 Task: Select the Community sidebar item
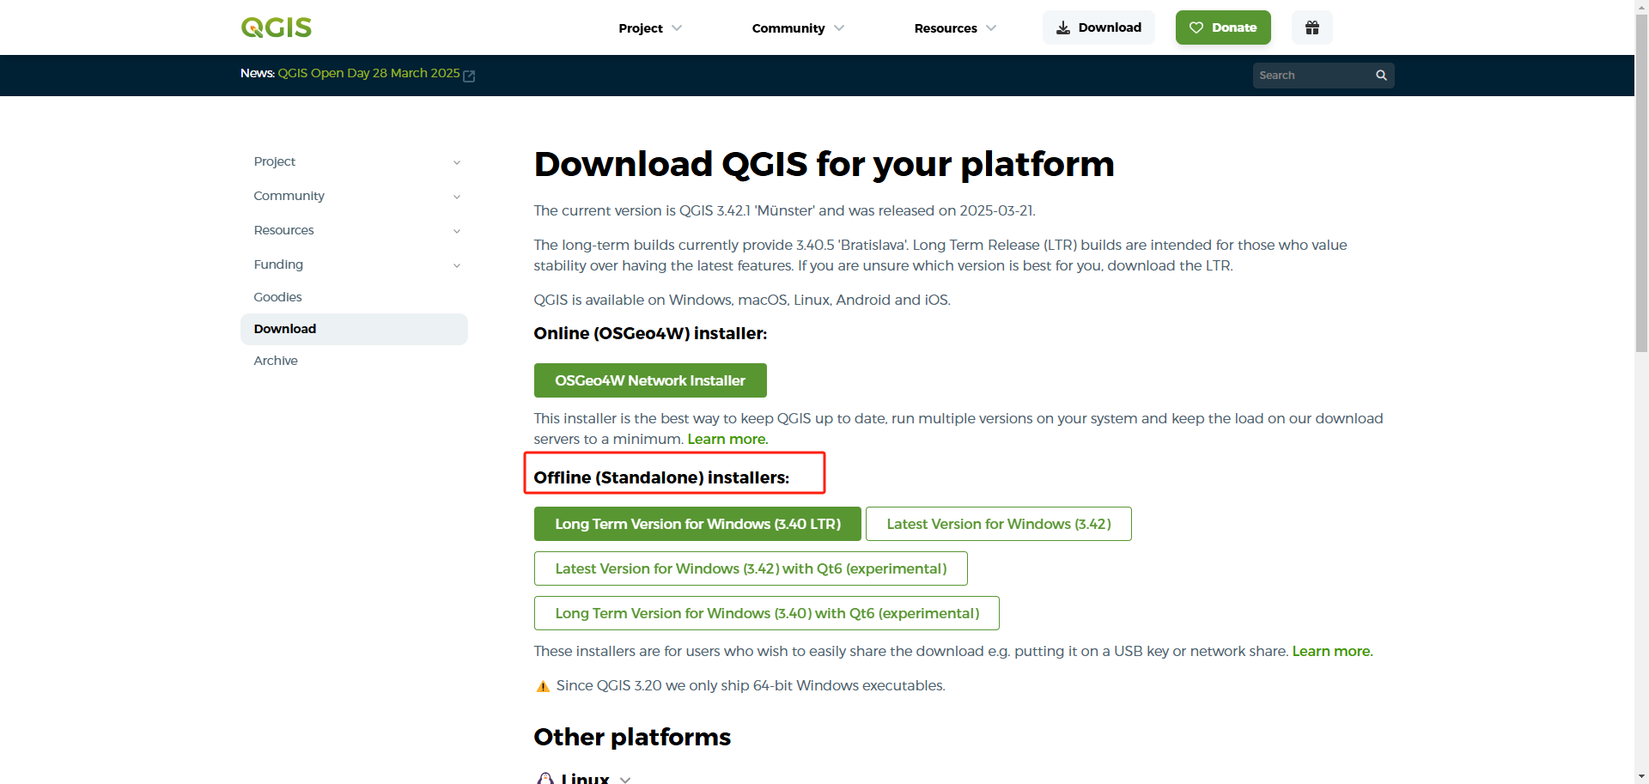pyautogui.click(x=289, y=196)
